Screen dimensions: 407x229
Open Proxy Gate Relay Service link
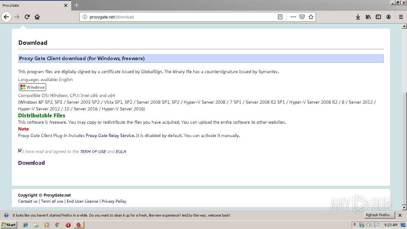point(110,135)
